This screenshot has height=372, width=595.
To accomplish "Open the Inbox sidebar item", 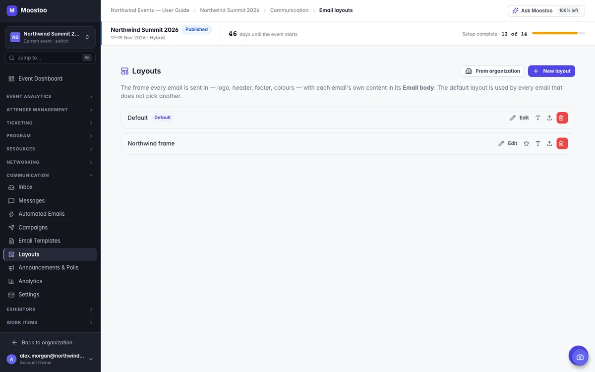I will 50,187.
